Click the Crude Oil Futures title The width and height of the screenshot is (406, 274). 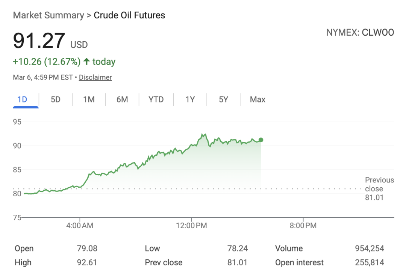pos(129,15)
